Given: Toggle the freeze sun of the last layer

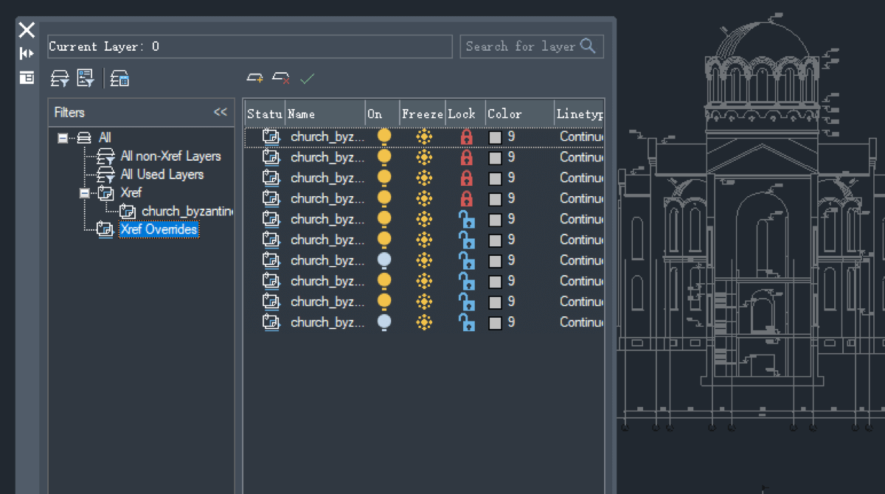Looking at the screenshot, I should 423,322.
